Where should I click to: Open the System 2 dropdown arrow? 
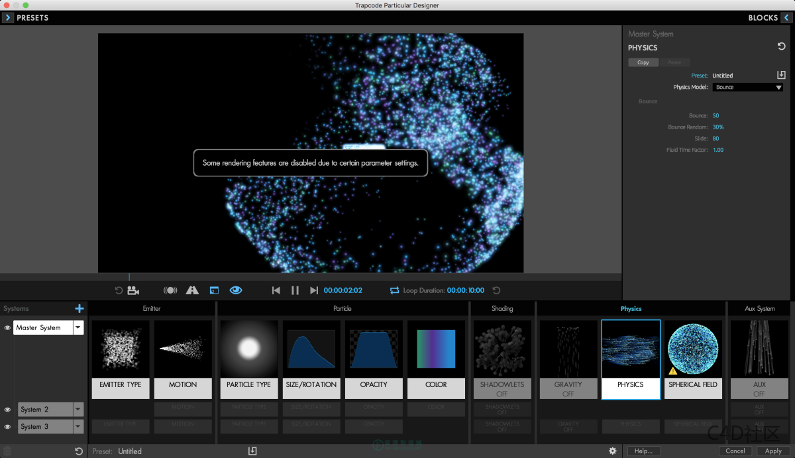pos(78,409)
